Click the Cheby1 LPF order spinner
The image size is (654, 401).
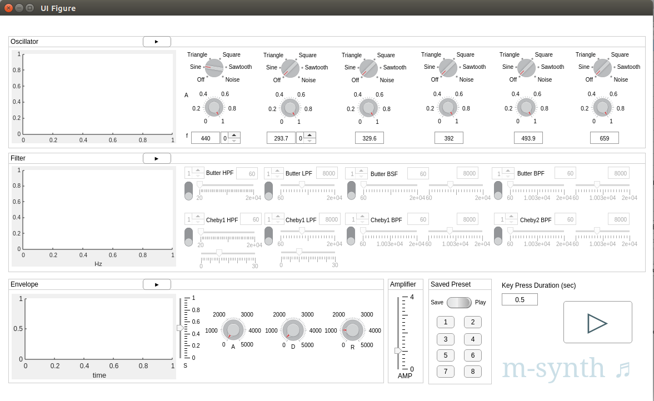(x=274, y=219)
